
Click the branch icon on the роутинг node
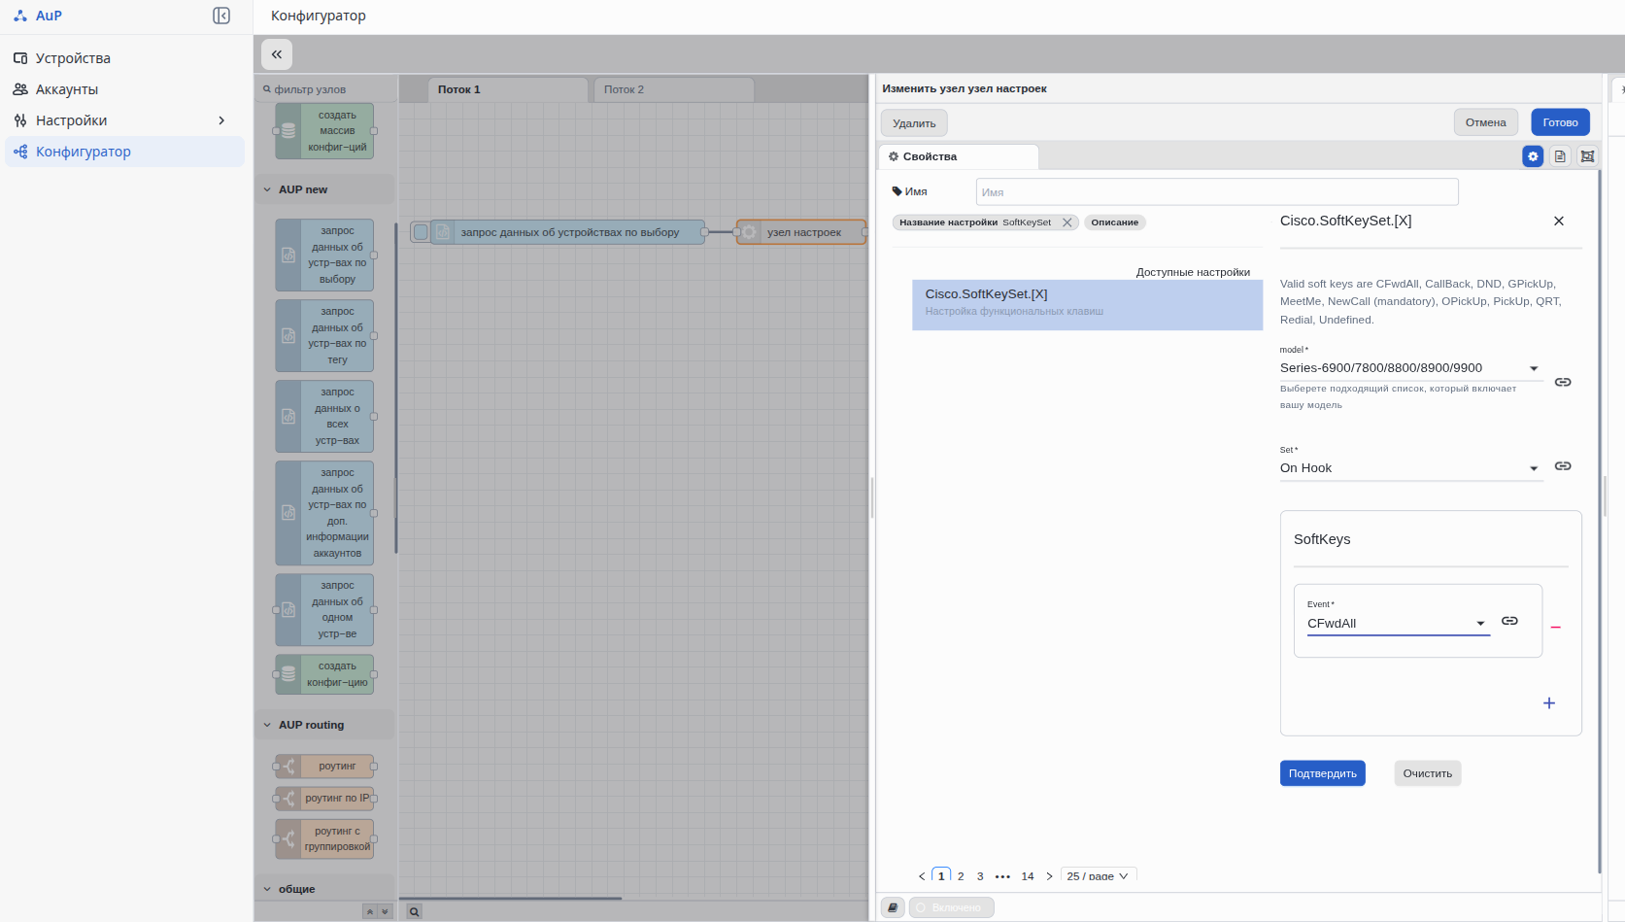click(288, 767)
